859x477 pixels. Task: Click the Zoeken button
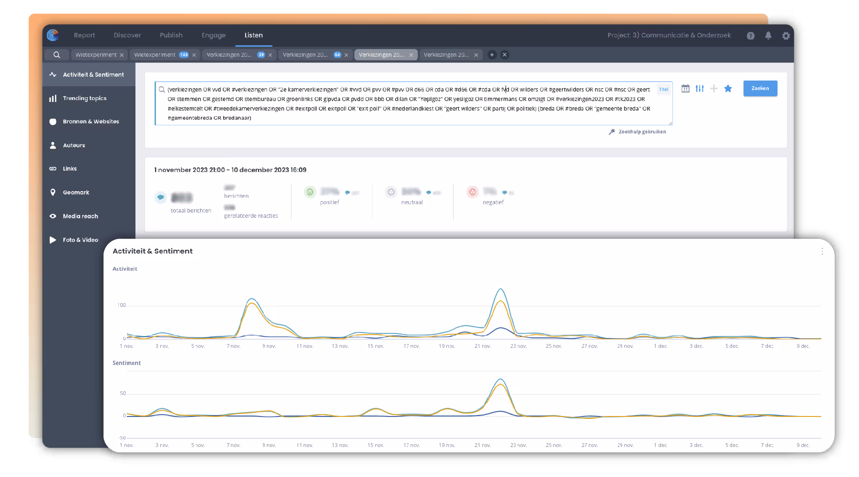pos(760,88)
